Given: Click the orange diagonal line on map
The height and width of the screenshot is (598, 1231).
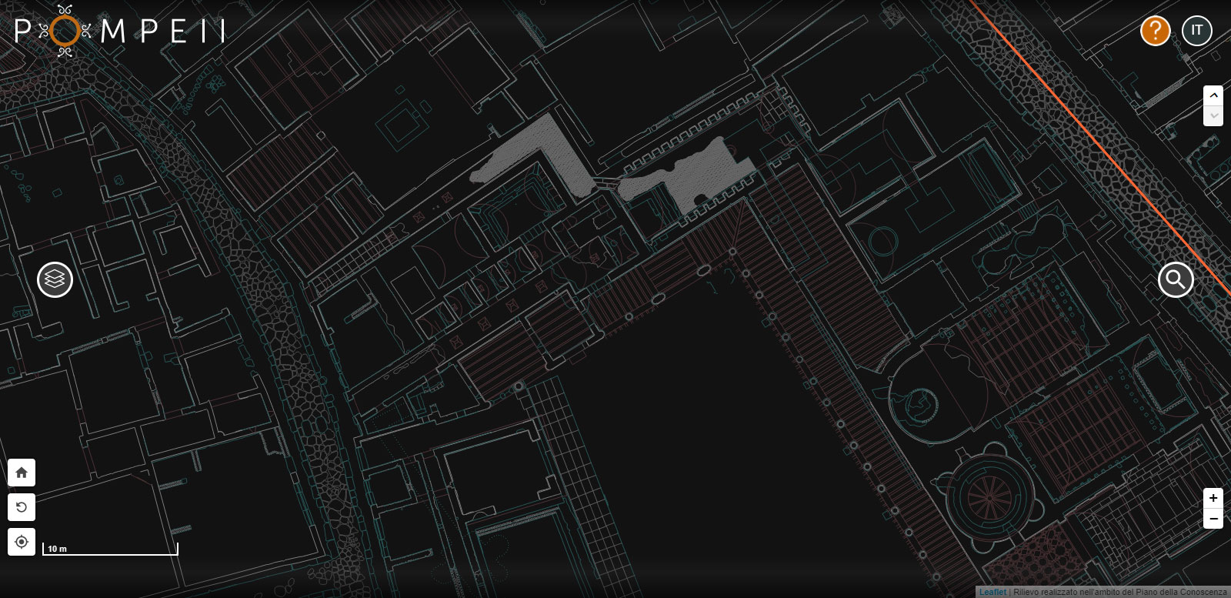Looking at the screenshot, I should click(x=1100, y=146).
